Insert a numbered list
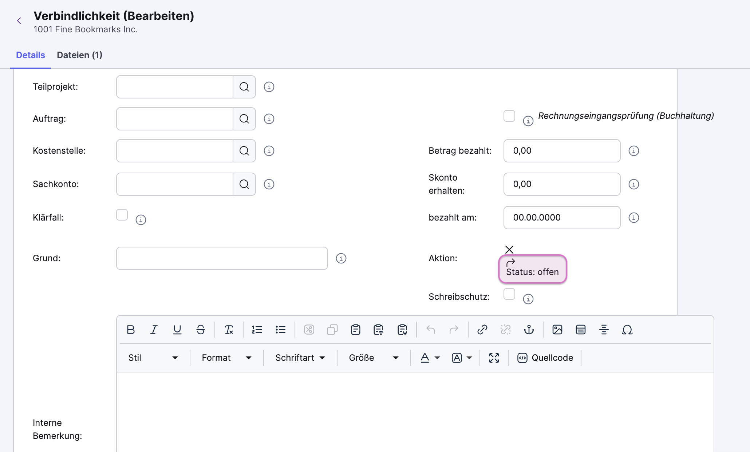 [x=257, y=330]
